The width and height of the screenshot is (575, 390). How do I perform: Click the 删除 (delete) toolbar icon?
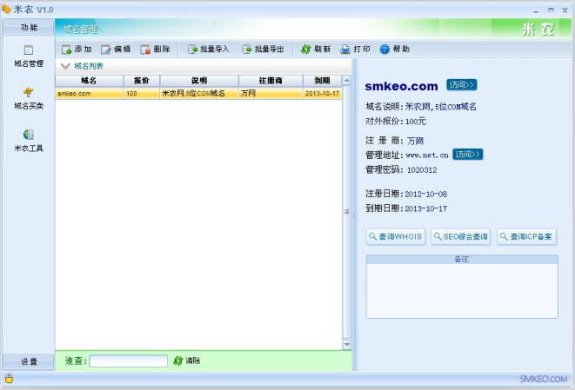[145, 49]
